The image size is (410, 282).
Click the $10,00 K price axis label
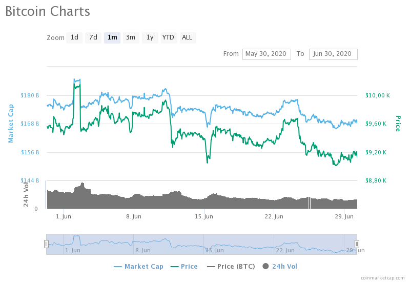[378, 95]
